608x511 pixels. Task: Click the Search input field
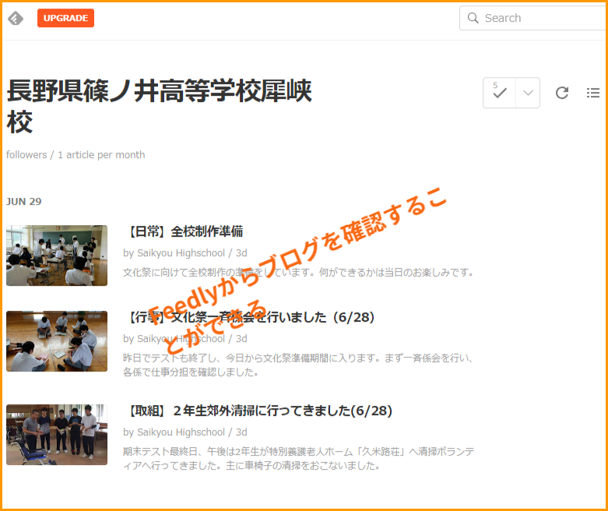537,18
